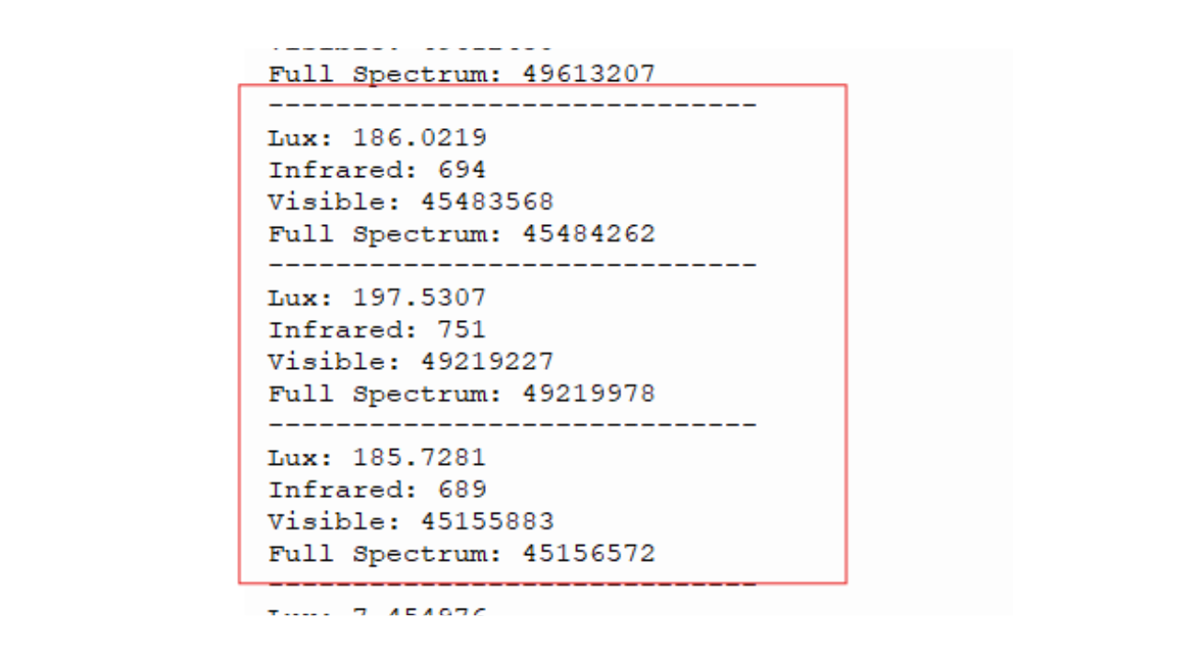Image resolution: width=1180 pixels, height=664 pixels.
Task: Select the Infrared: 751 line
Action: point(377,329)
